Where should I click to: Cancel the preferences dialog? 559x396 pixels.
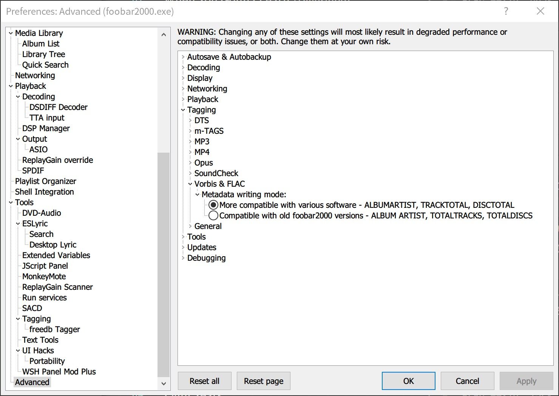click(x=468, y=381)
